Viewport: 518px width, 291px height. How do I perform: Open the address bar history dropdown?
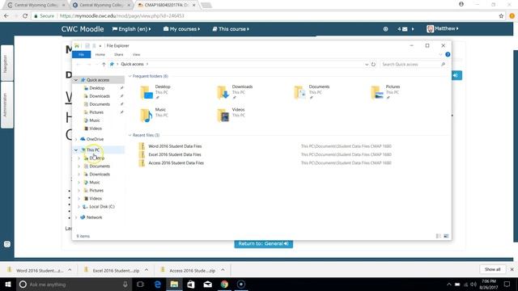pyautogui.click(x=367, y=65)
